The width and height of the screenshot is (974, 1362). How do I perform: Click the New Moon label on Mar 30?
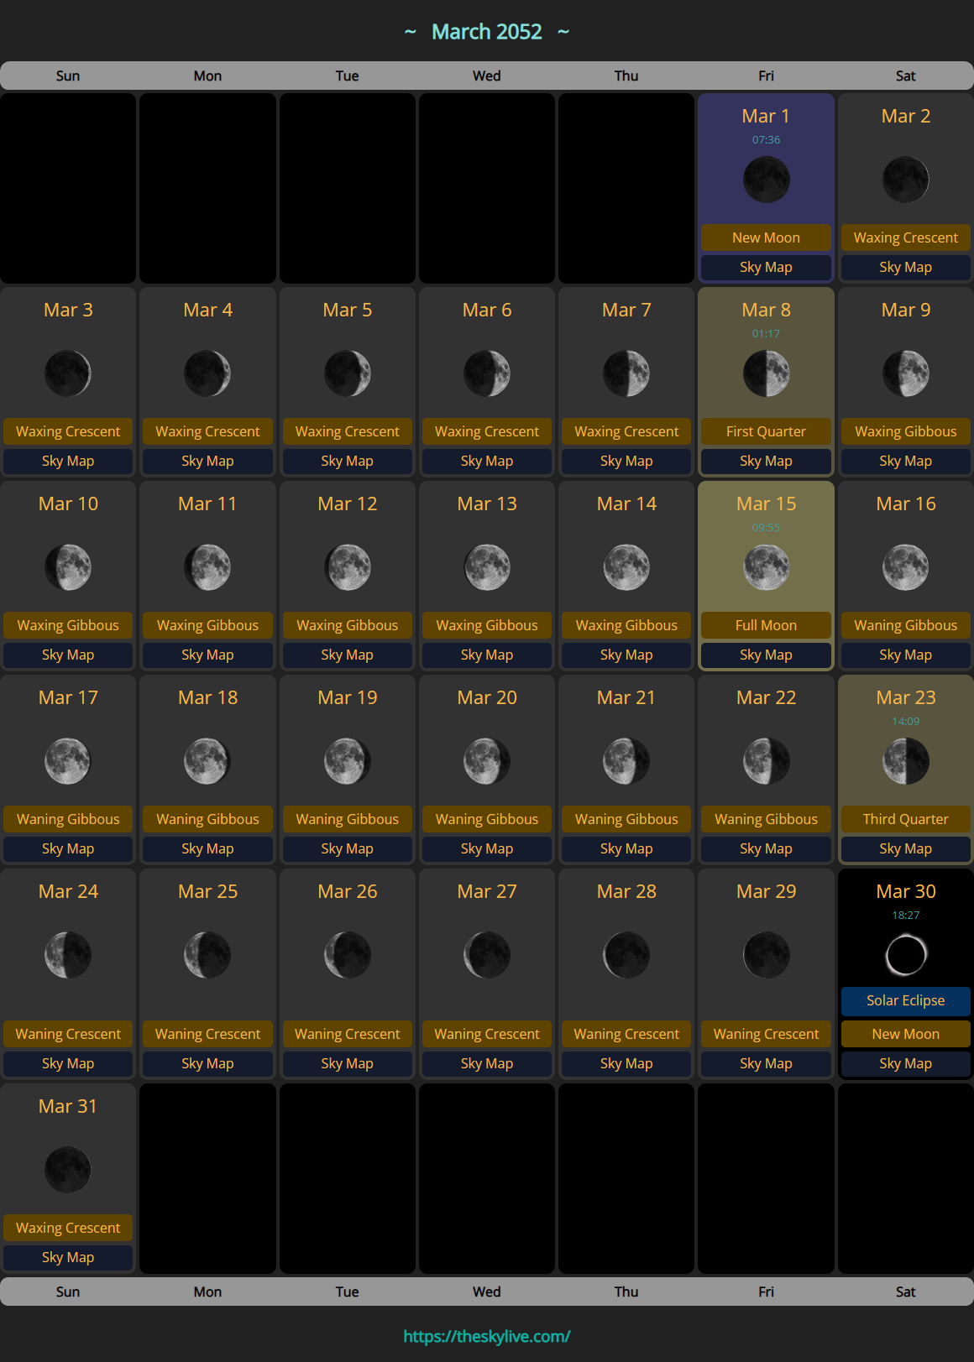[905, 1034]
